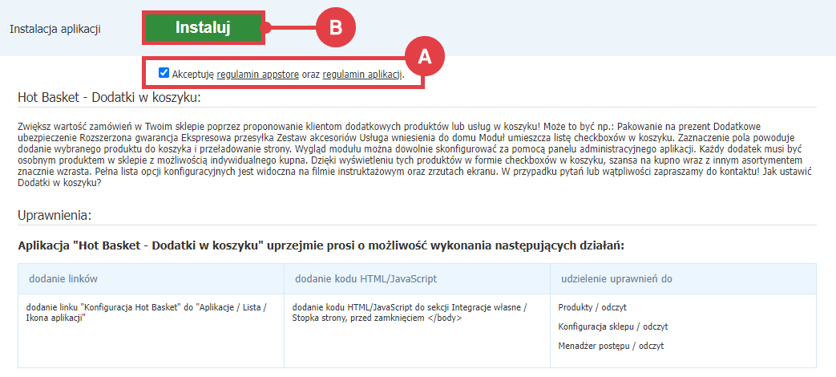Click the 'Instalacja aplikacji' label

(55, 29)
